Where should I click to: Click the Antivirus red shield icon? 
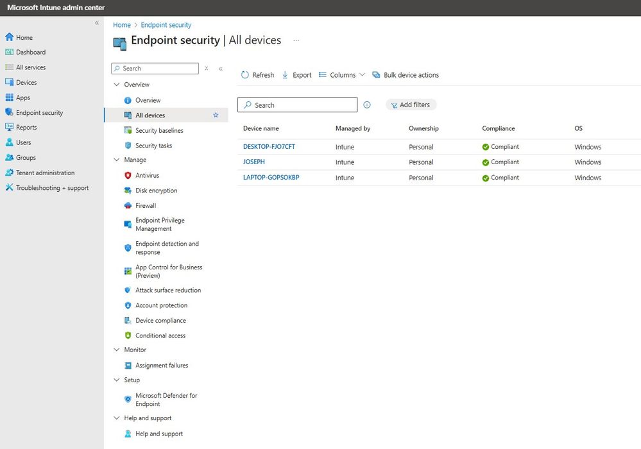[128, 175]
